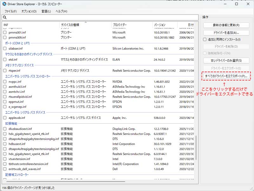Click the vertical scrollbar of driver list

pos(196,148)
